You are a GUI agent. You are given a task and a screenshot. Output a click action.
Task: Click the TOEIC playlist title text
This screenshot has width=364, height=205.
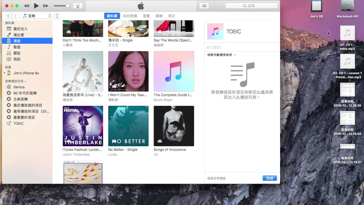(x=233, y=32)
